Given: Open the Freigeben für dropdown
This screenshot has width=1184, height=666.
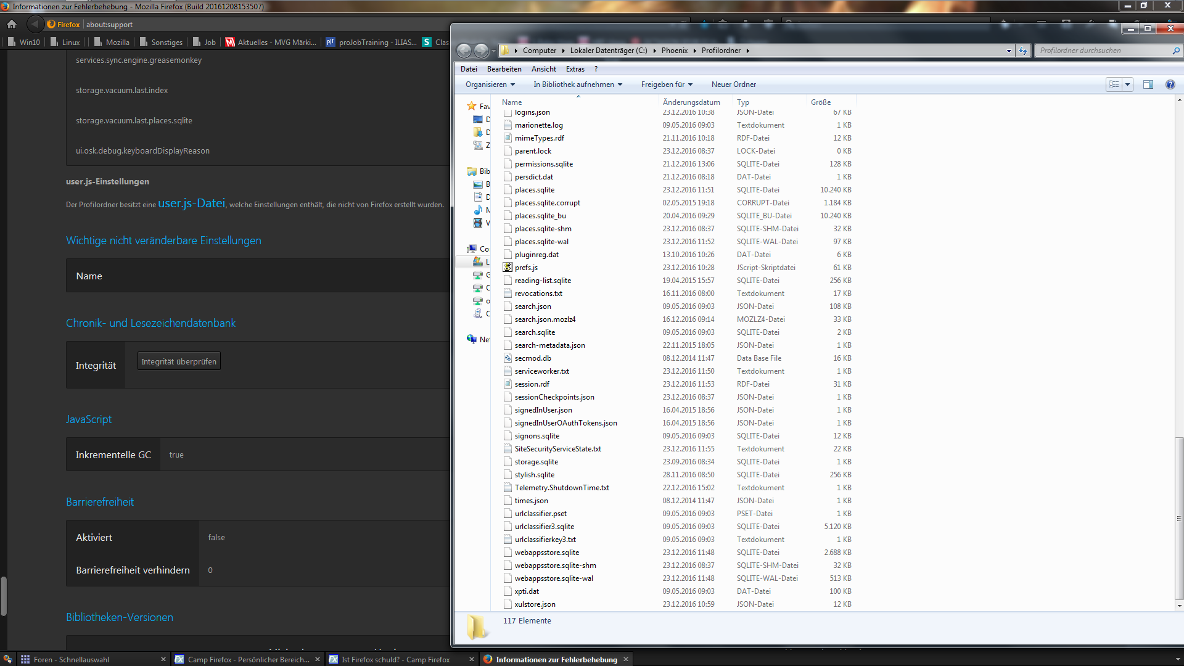Looking at the screenshot, I should 667,84.
